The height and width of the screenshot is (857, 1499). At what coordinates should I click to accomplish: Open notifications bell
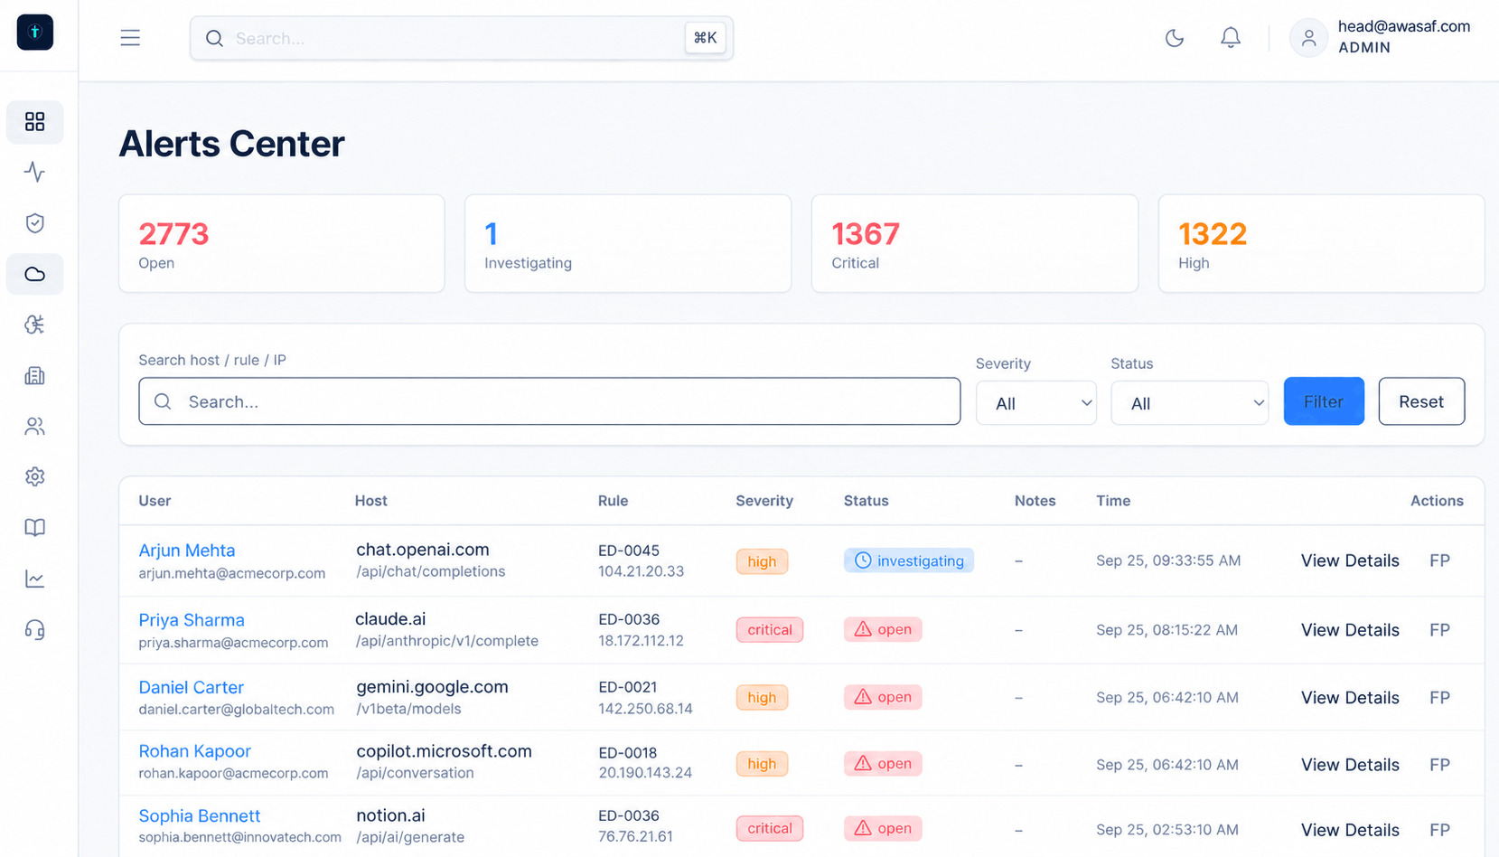click(x=1231, y=38)
